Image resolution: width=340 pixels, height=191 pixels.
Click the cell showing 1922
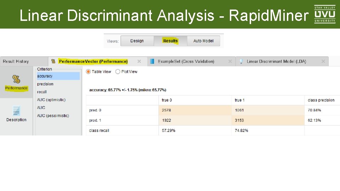coord(195,120)
